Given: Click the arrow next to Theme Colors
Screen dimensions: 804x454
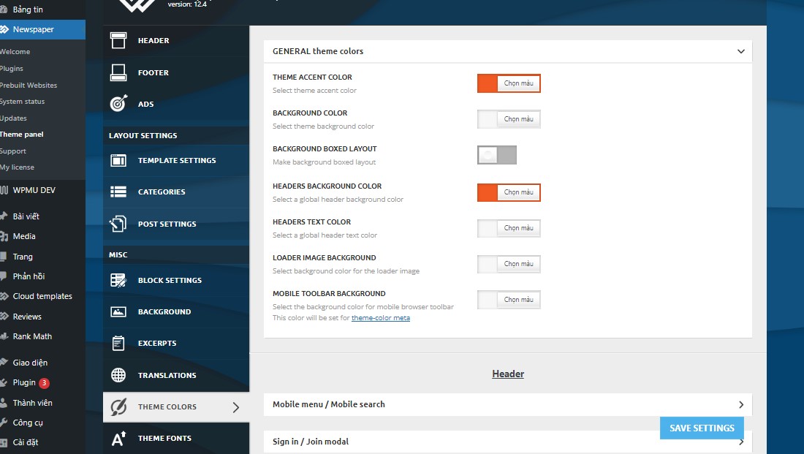Looking at the screenshot, I should [236, 407].
